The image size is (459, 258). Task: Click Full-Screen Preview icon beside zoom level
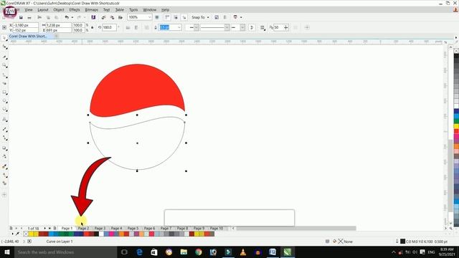[157, 17]
